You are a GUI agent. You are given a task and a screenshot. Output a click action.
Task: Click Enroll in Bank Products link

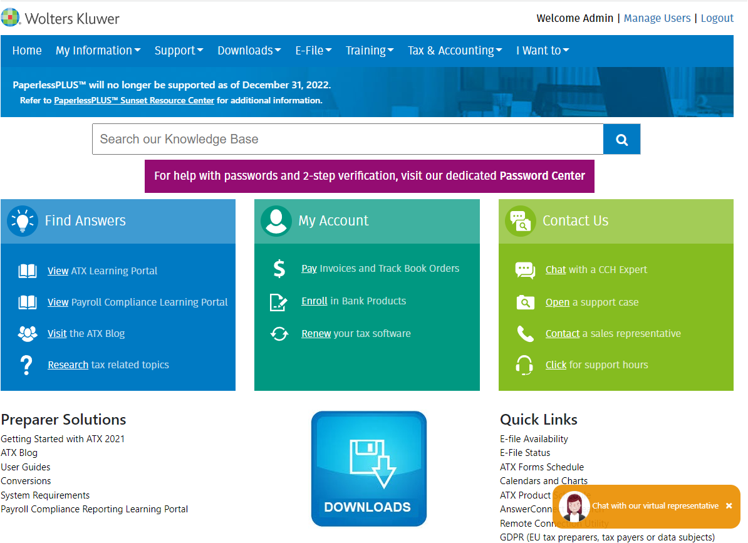[353, 301]
